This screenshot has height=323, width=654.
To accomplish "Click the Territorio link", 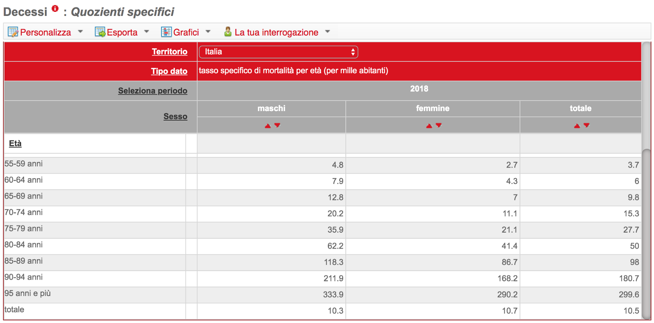I will (170, 52).
